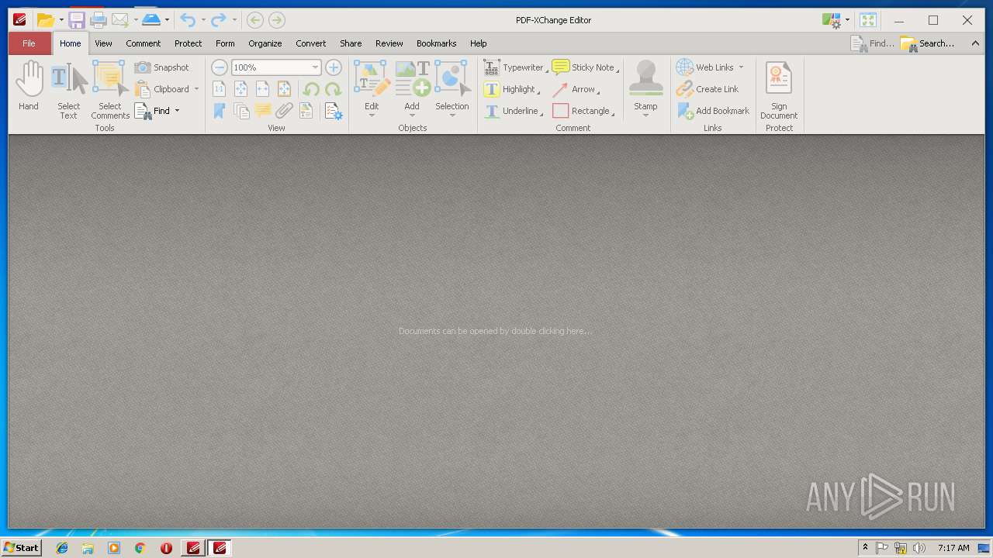
Task: Open the 100% zoom level combo box
Action: pyautogui.click(x=276, y=67)
